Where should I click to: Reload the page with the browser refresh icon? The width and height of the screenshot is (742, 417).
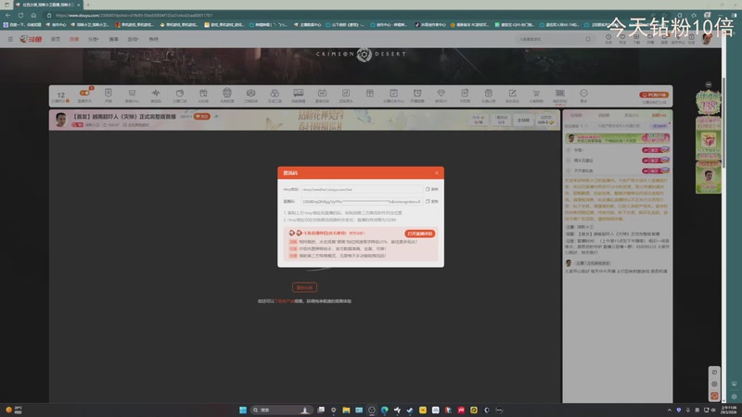[x=20, y=15]
